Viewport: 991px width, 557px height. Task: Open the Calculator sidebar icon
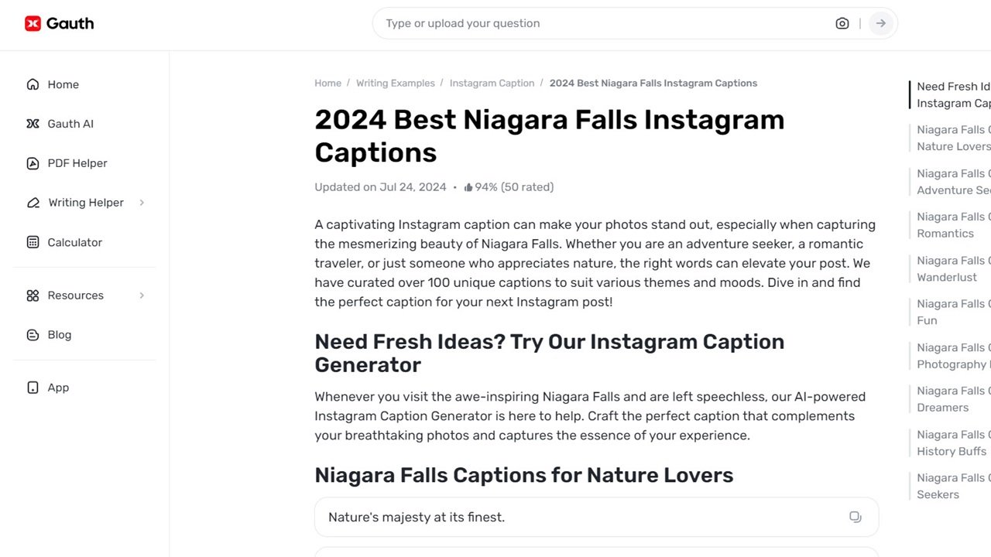click(31, 241)
